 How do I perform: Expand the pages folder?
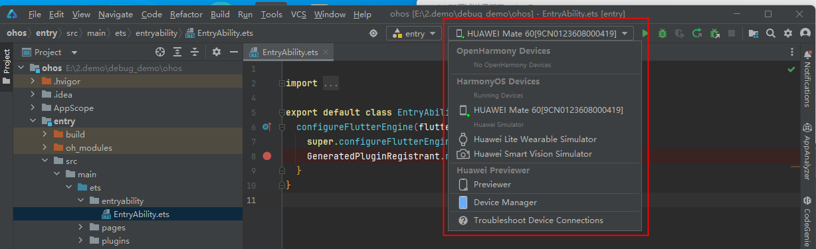[80, 228]
